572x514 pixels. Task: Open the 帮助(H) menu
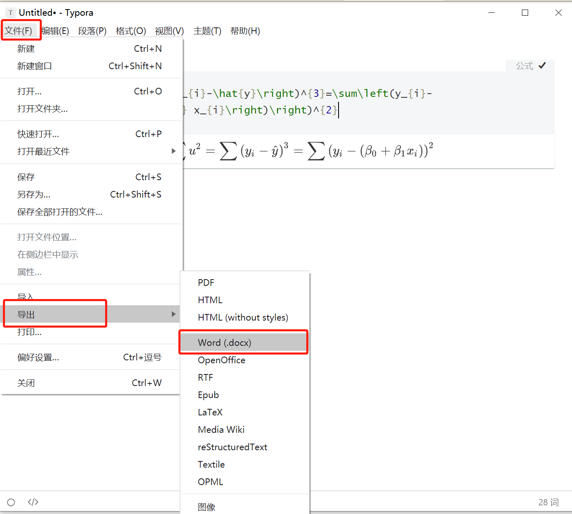click(x=245, y=31)
